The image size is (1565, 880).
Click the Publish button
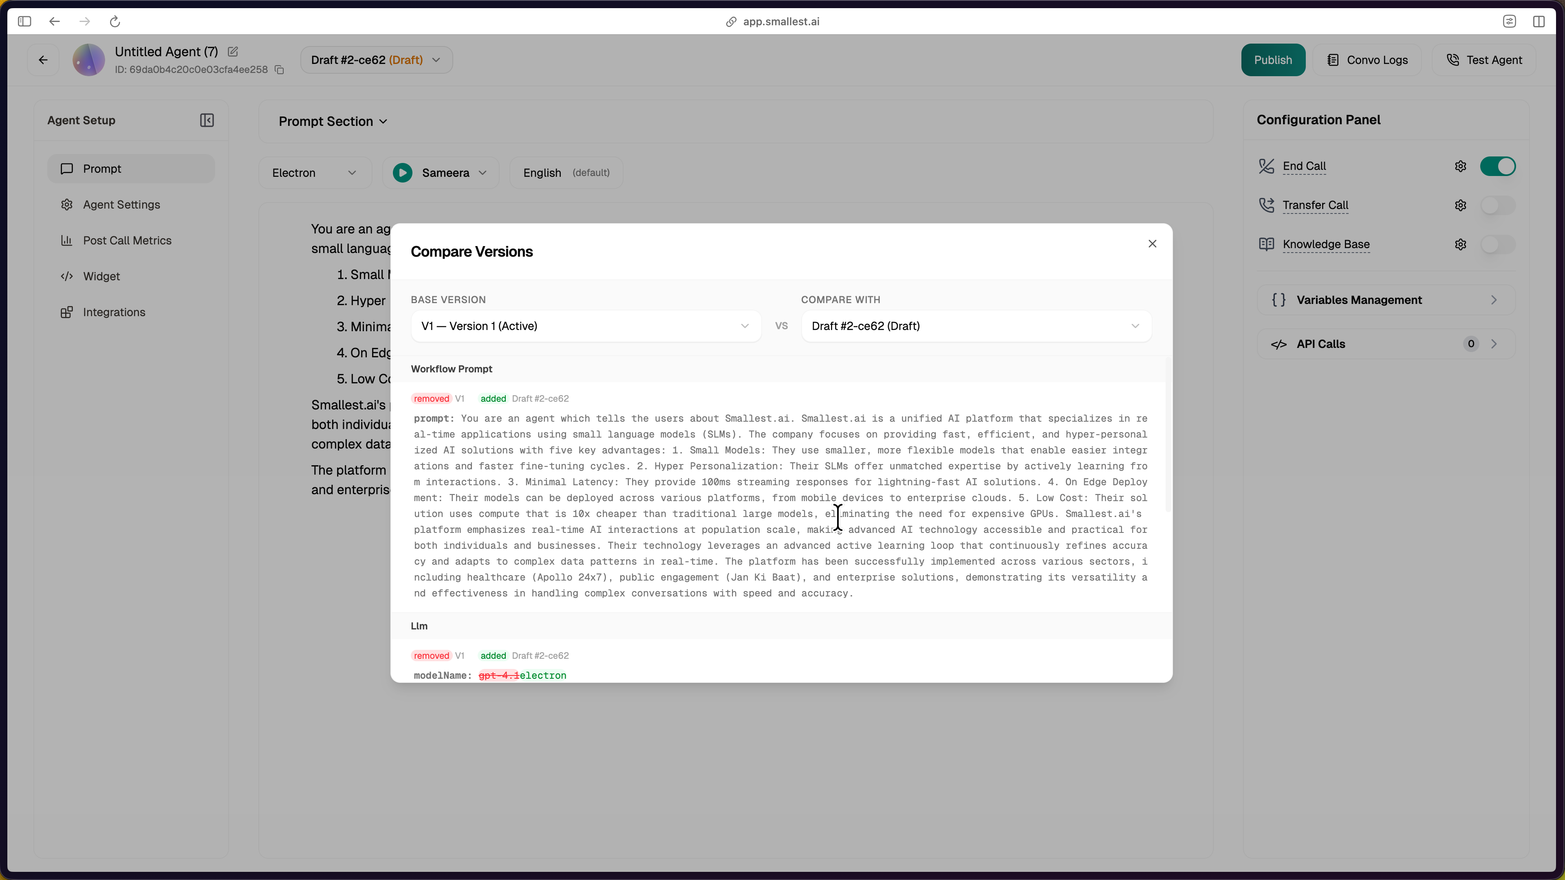point(1273,60)
